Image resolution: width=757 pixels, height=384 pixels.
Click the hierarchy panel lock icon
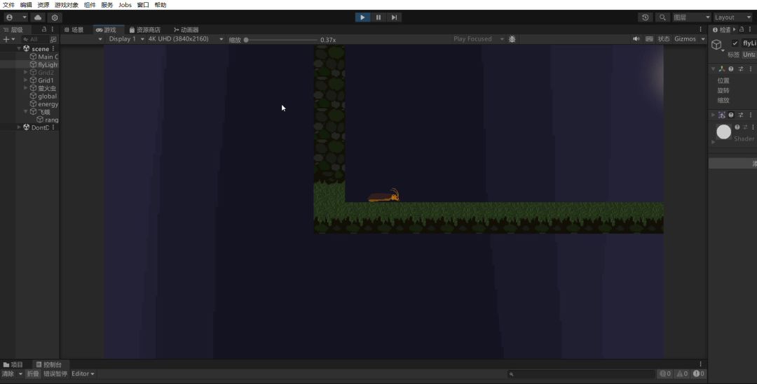(43, 29)
